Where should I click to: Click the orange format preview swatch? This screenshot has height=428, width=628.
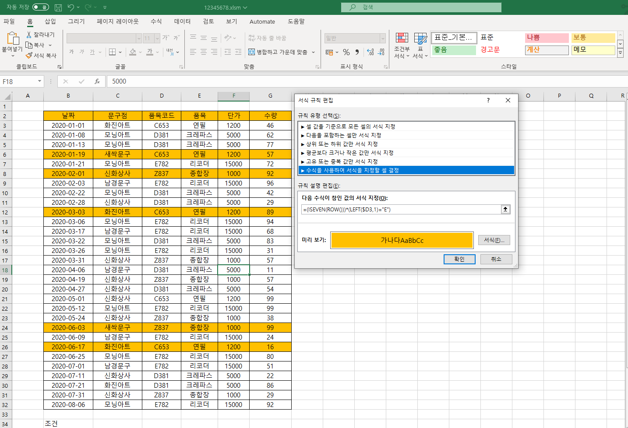402,240
